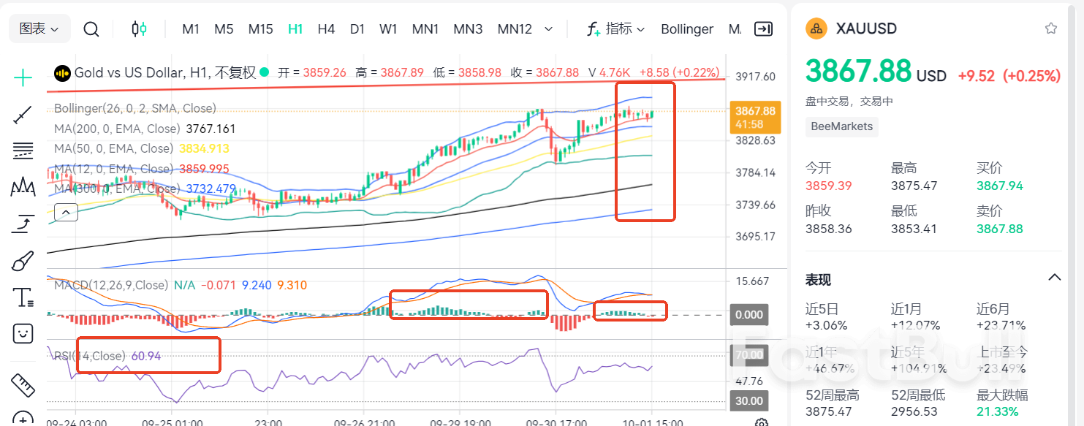Click the teal candlestick chart style icon
The image size is (1084, 426).
[x=140, y=28]
